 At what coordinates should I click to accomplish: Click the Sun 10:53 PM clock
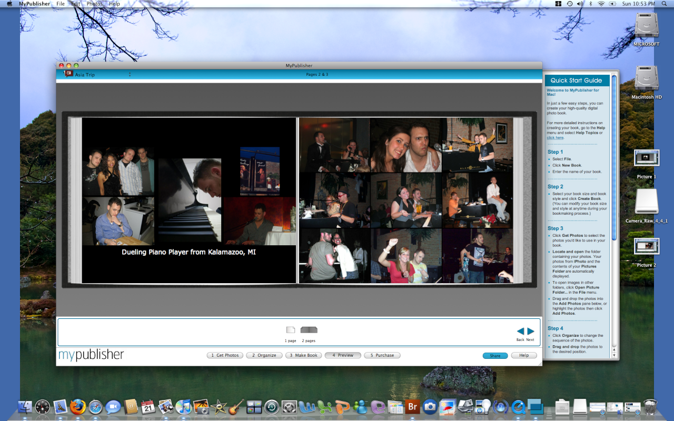click(638, 4)
